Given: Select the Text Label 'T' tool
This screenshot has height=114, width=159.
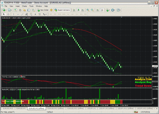Looking at the screenshot, I should pos(40,14).
